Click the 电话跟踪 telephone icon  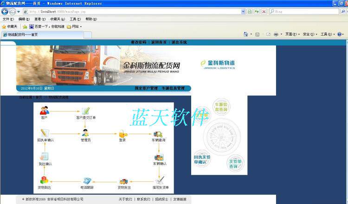87,181
